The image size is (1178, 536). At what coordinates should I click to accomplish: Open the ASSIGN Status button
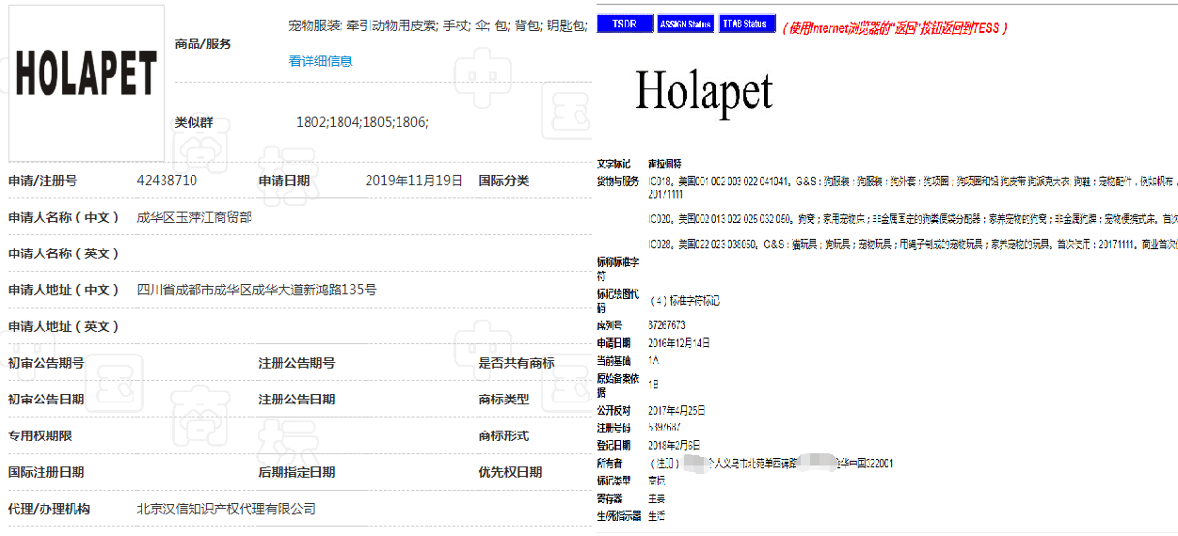point(685,24)
